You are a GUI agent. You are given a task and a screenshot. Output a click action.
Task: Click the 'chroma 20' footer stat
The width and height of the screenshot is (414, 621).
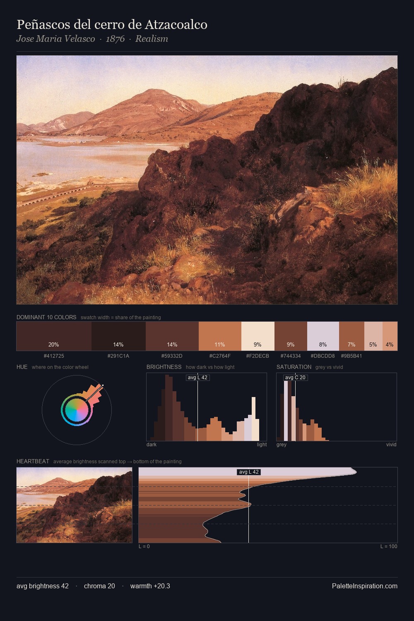(99, 586)
